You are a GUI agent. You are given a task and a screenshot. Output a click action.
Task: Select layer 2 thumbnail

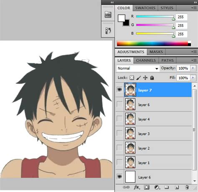pyautogui.click(x=130, y=148)
